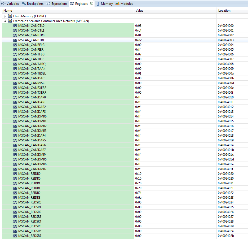The image size is (248, 239).
Task: Click the 0xff value of MSCAN_CANRIER
Action: coord(138,50)
